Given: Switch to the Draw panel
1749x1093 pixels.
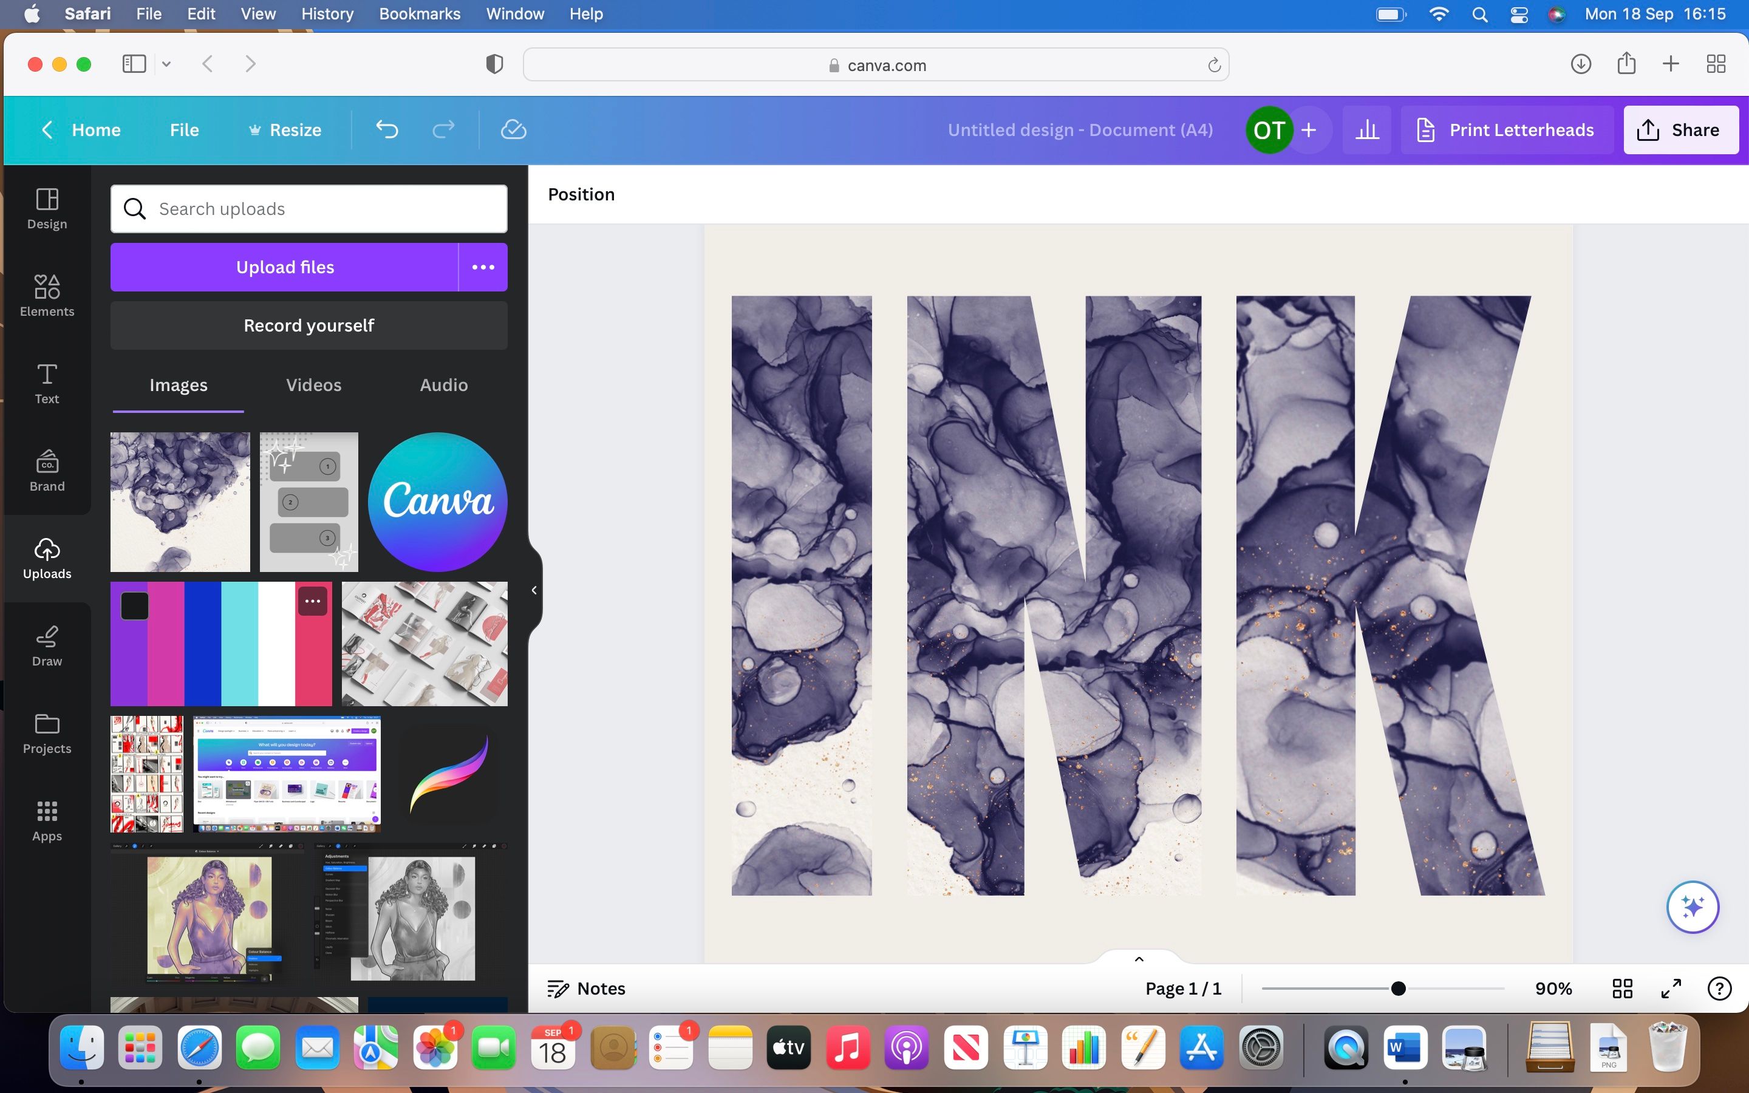Looking at the screenshot, I should [46, 645].
